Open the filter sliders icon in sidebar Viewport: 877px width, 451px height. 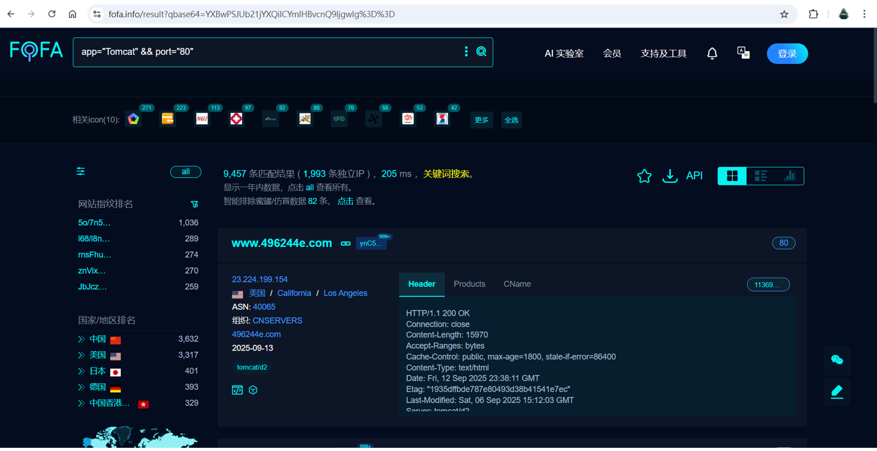click(x=81, y=171)
